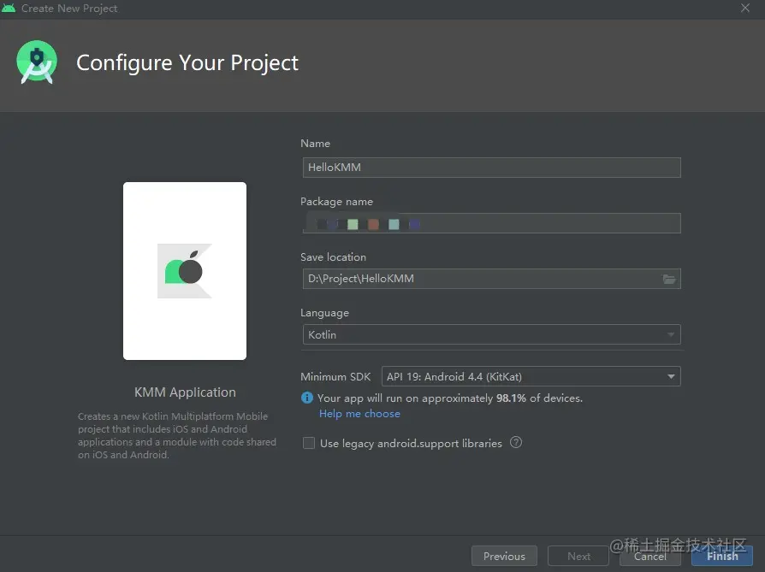Click the KMM Application template thumbnail
The image size is (765, 572).
click(x=185, y=271)
